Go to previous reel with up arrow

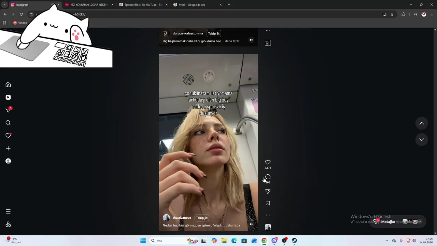pyautogui.click(x=422, y=123)
